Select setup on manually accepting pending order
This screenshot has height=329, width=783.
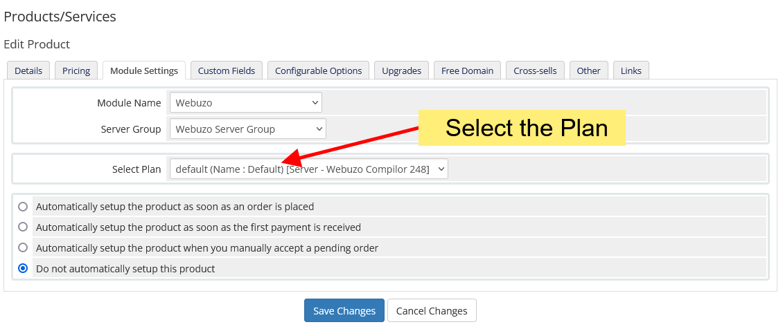24,247
